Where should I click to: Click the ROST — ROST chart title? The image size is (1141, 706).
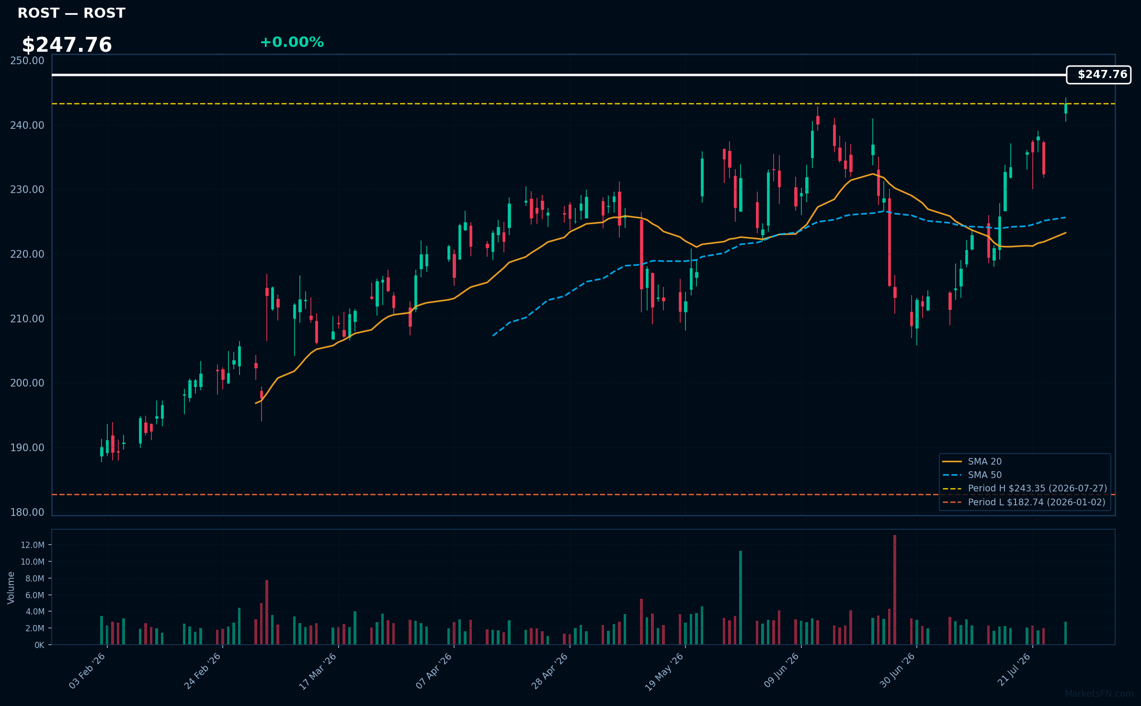point(71,13)
